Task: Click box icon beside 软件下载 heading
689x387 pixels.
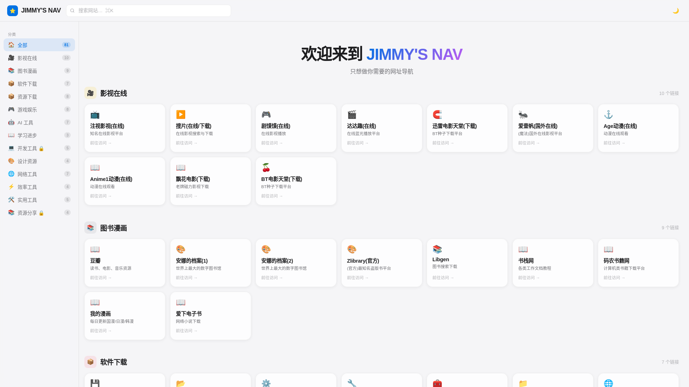Action: [90, 362]
